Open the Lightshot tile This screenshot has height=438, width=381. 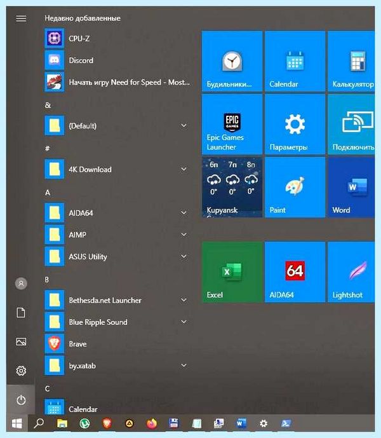(x=351, y=272)
